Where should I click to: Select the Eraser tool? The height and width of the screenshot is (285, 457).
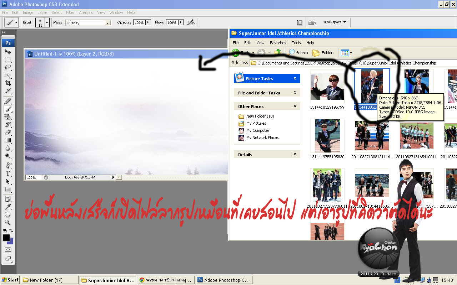(8, 133)
